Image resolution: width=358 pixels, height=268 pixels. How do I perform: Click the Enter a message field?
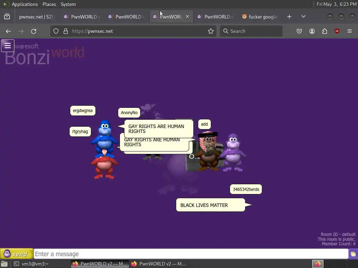pyautogui.click(x=191, y=254)
